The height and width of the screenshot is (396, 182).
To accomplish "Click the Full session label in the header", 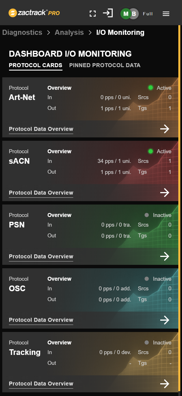I will click(148, 14).
